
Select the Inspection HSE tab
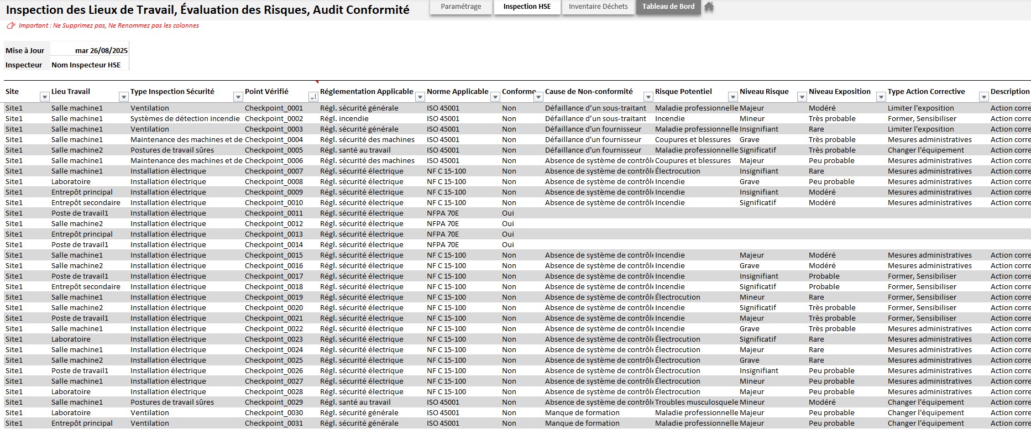point(527,7)
